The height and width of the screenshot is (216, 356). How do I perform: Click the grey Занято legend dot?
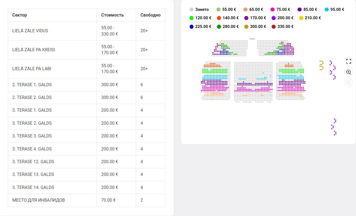click(x=192, y=9)
